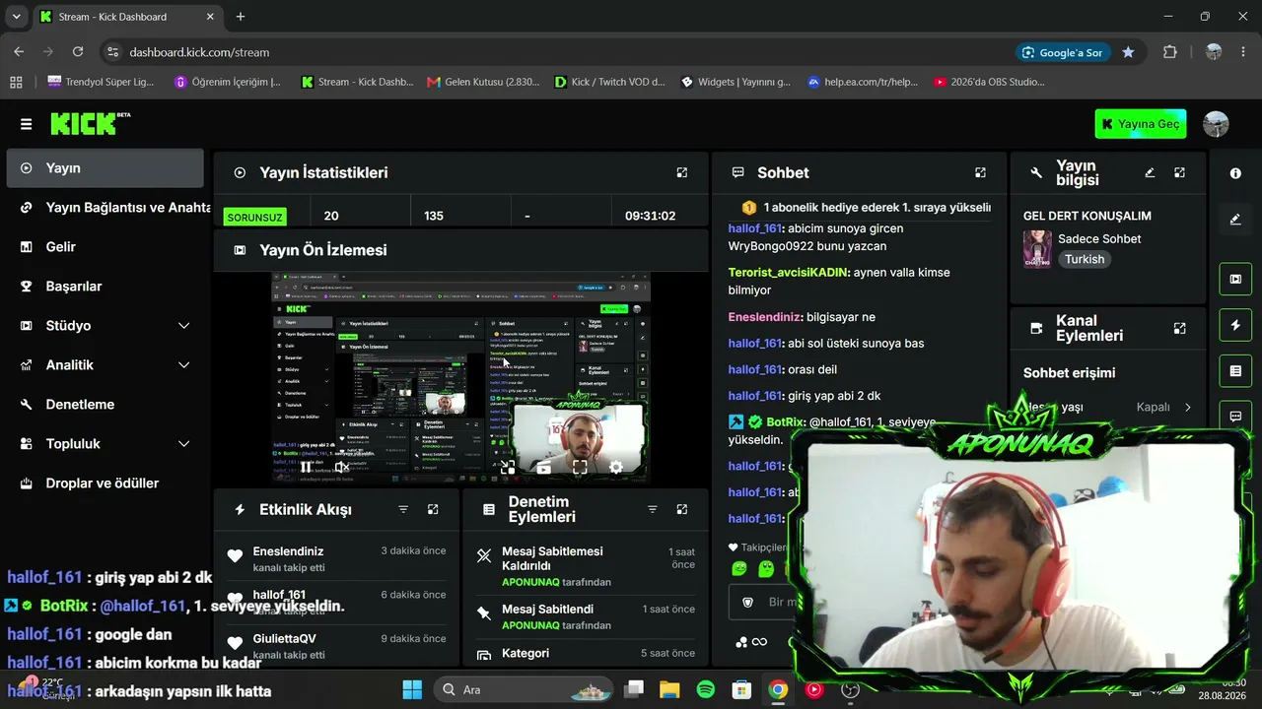
Task: Click the pencil edit icon in right sidebar
Action: tap(1235, 220)
